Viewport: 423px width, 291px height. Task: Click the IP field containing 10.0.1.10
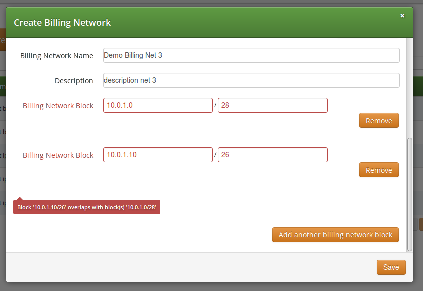coord(158,155)
